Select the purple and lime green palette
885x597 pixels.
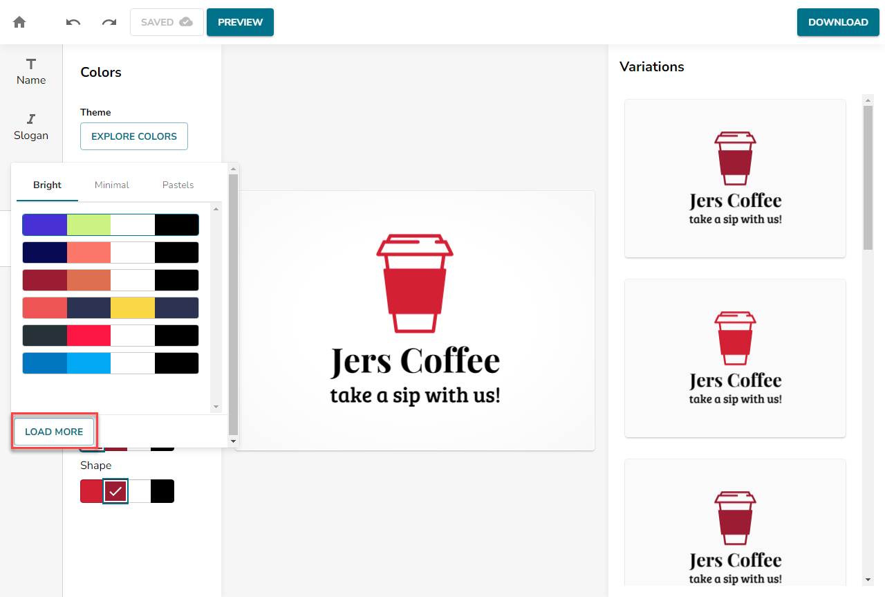pyautogui.click(x=111, y=225)
